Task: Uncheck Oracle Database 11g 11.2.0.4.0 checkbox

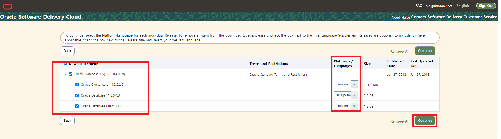Action: (70, 74)
